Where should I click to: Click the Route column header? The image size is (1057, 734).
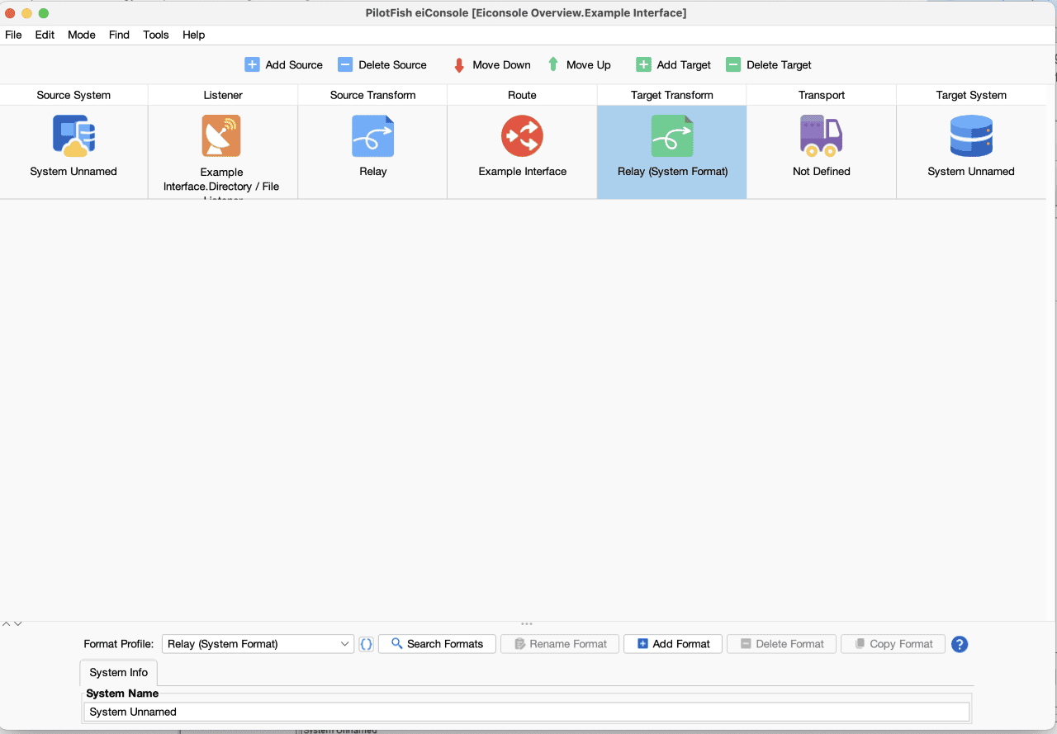[522, 95]
